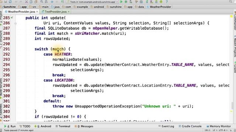Select Sunshine in the breadcrumb bar
This screenshot has width=236, height=132.
tap(8, 7)
